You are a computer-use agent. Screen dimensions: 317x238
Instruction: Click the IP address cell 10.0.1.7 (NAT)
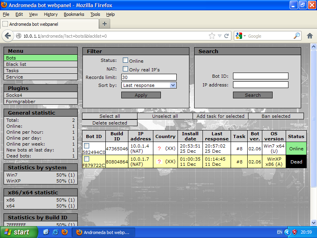[x=141, y=162]
